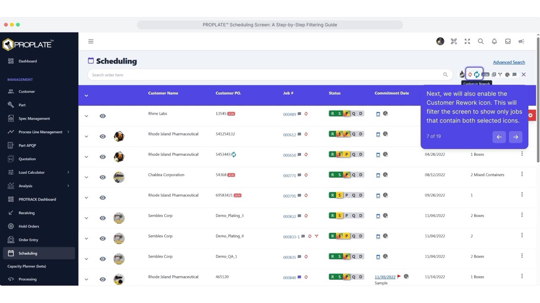Expand all rows via header chevron

pos(86,96)
